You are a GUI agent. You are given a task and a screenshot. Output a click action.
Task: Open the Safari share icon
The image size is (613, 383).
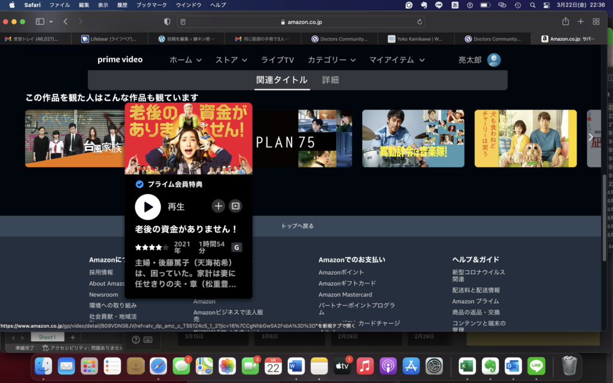565,22
